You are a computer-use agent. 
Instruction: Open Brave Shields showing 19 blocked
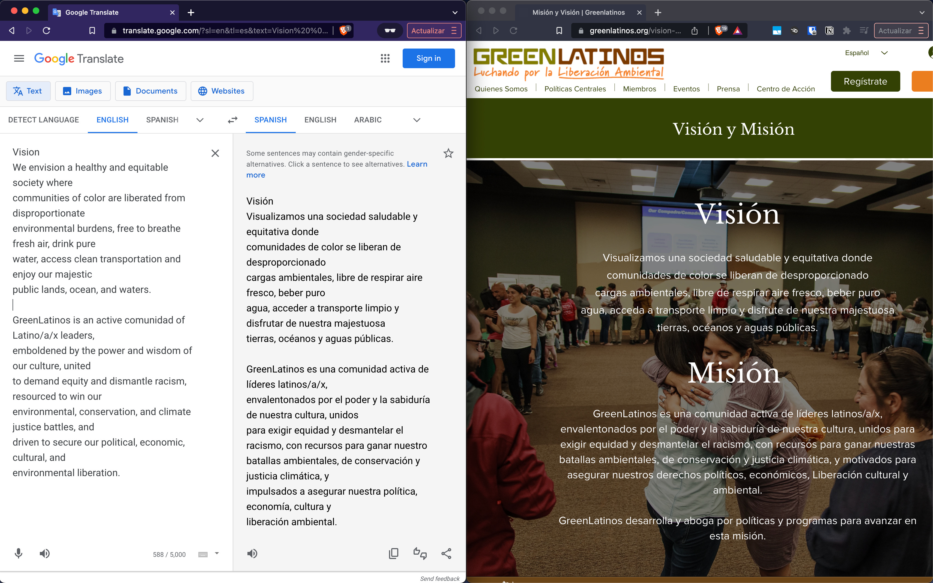point(720,30)
